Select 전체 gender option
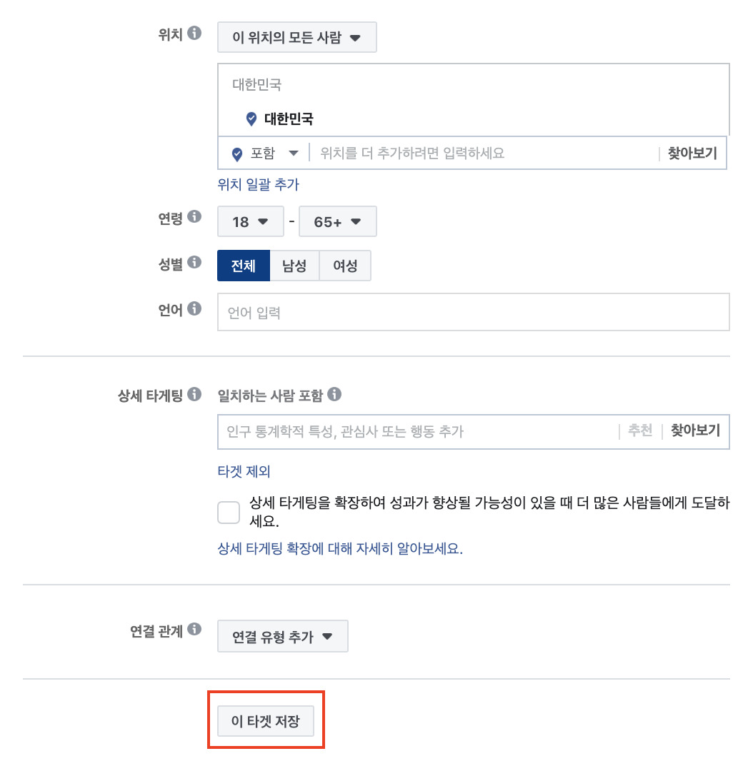Screen dimensions: 753x771 point(244,266)
